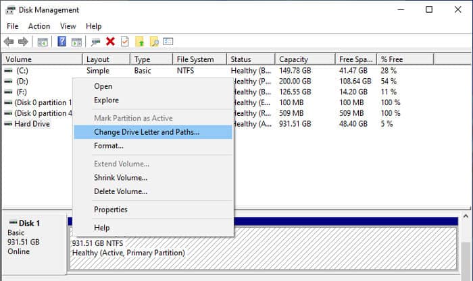The height and width of the screenshot is (281, 473).
Task: Click the 5 % free cell
Action: pos(387,123)
